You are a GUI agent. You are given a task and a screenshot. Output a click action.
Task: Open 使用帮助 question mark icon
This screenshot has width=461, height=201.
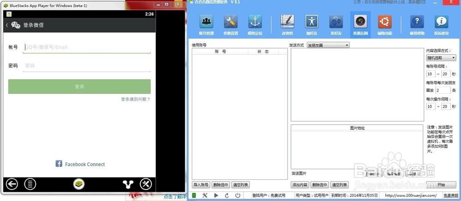417,25
